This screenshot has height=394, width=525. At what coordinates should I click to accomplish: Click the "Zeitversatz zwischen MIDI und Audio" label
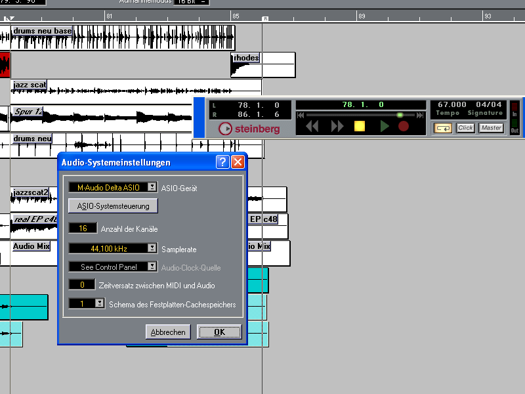coord(157,286)
